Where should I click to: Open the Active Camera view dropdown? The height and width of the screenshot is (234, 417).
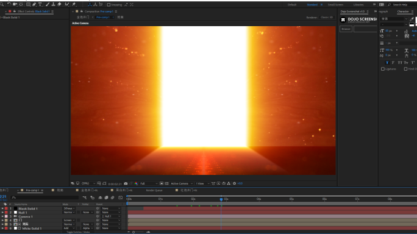click(182, 183)
